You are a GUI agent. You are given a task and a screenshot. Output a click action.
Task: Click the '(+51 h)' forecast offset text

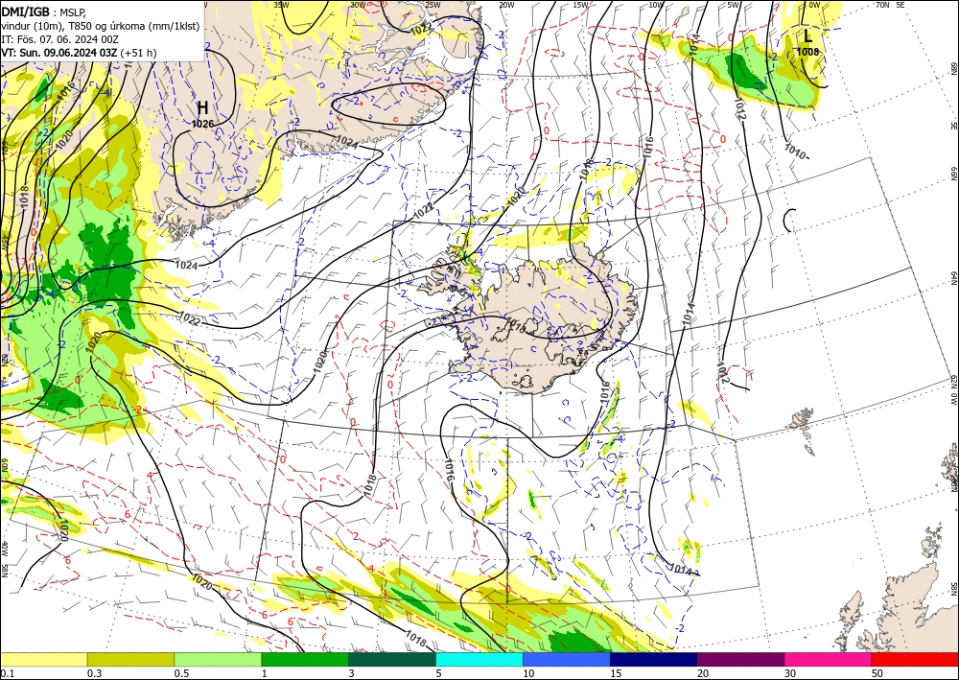click(x=138, y=53)
